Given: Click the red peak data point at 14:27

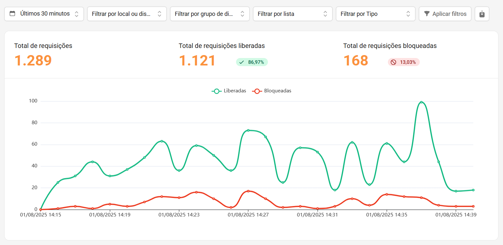Looking at the screenshot, I should (x=248, y=191).
